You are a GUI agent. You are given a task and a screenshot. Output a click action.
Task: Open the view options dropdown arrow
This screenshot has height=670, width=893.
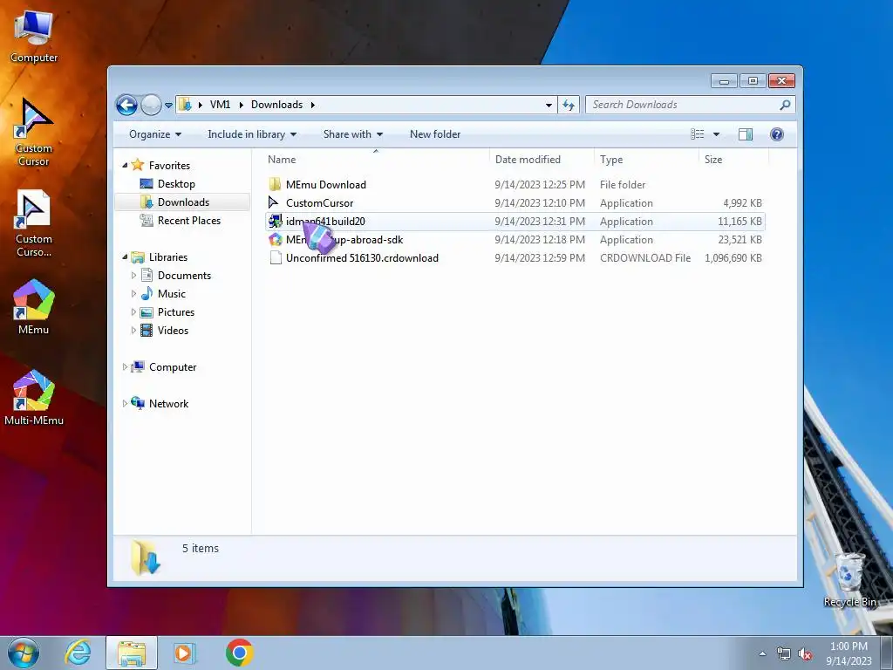pyautogui.click(x=717, y=134)
